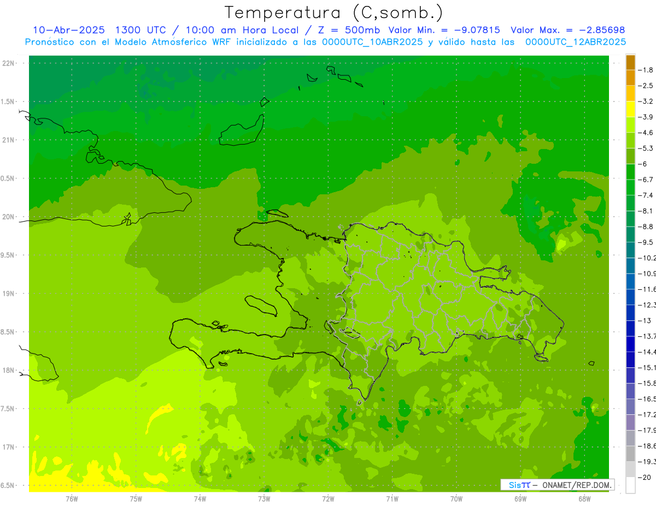Click the '20N' latitude label
The width and height of the screenshot is (656, 506).
click(x=9, y=217)
